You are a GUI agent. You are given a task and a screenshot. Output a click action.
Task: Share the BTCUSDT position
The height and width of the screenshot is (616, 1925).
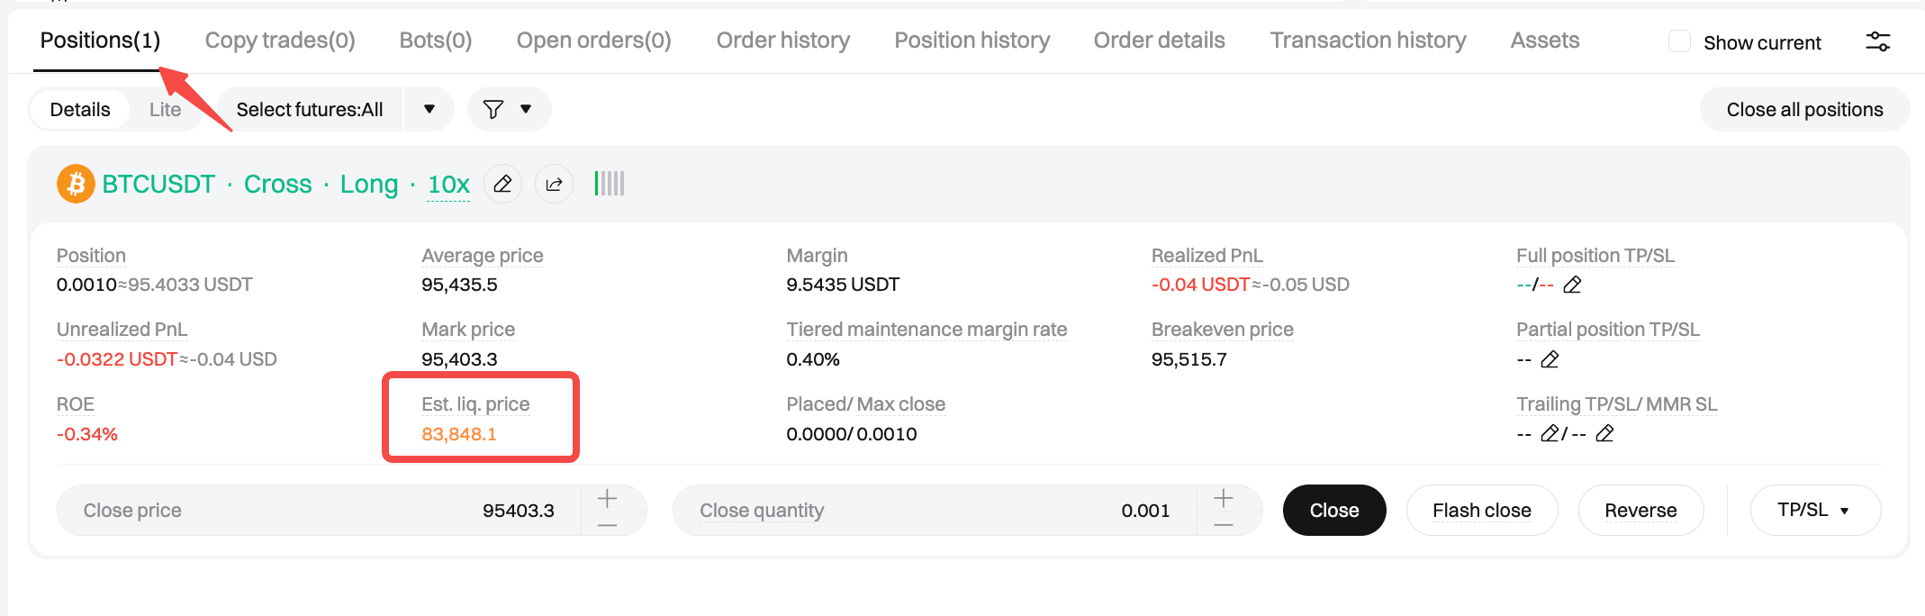tap(554, 185)
